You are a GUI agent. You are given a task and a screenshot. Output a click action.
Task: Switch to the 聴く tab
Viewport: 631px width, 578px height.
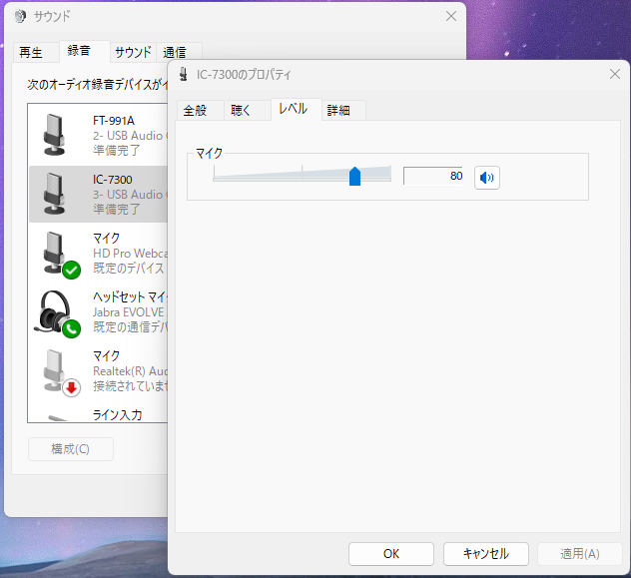tap(247, 110)
